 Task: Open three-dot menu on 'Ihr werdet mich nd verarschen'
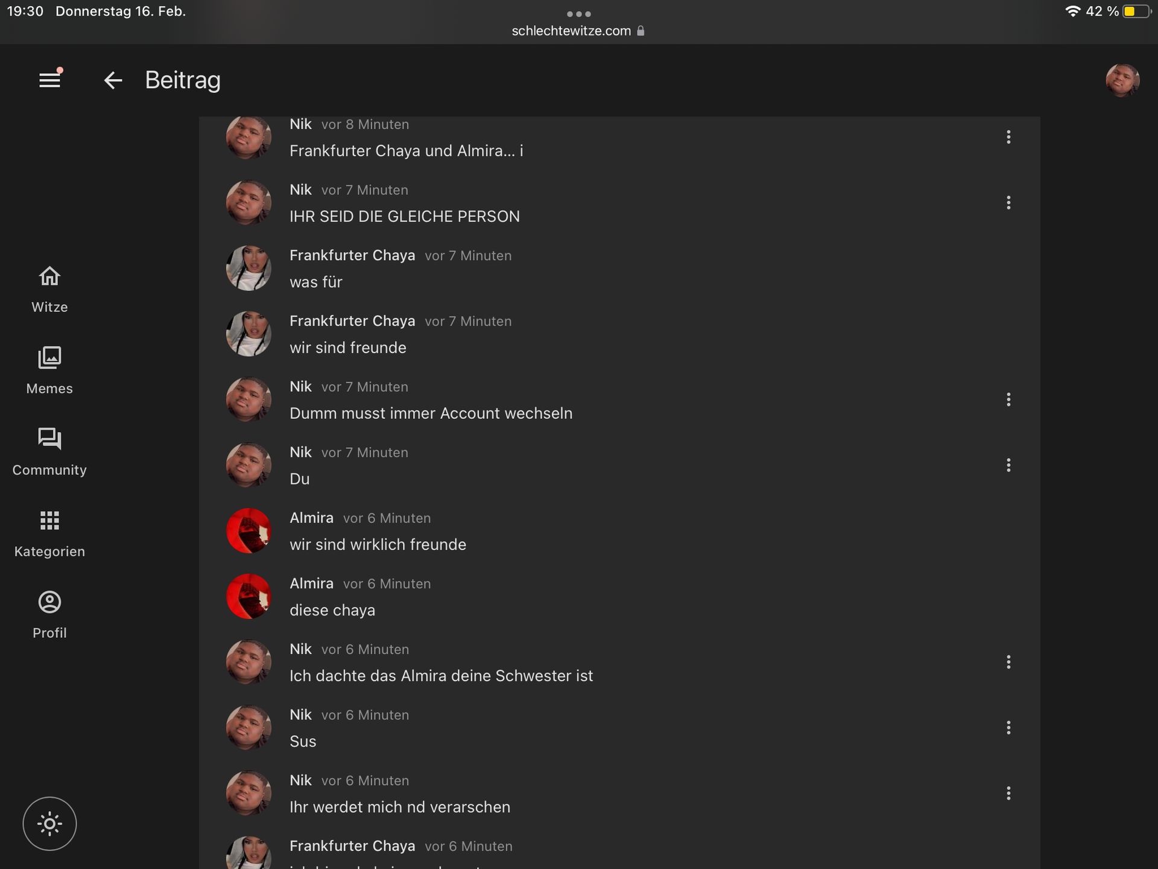tap(1008, 794)
